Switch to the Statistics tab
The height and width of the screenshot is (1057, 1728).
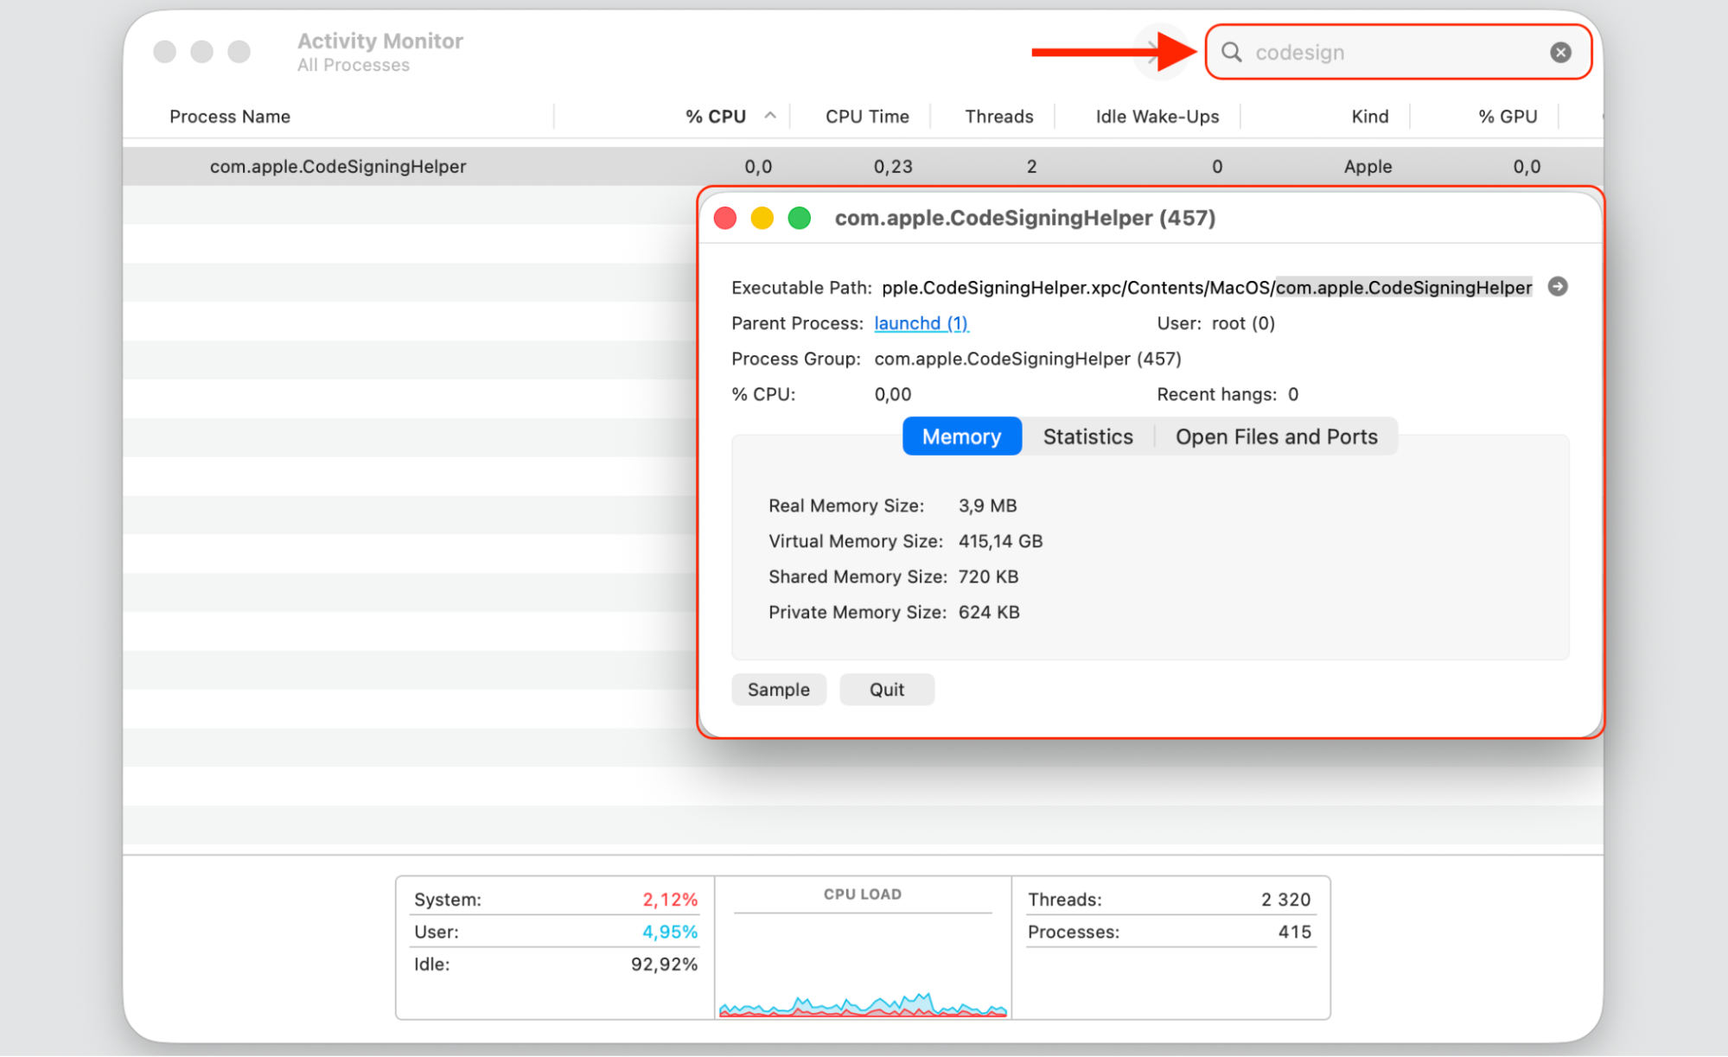click(x=1087, y=436)
